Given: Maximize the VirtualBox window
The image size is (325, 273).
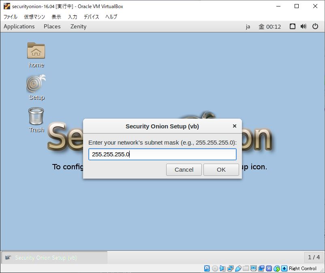Looking at the screenshot, I should (x=297, y=6).
